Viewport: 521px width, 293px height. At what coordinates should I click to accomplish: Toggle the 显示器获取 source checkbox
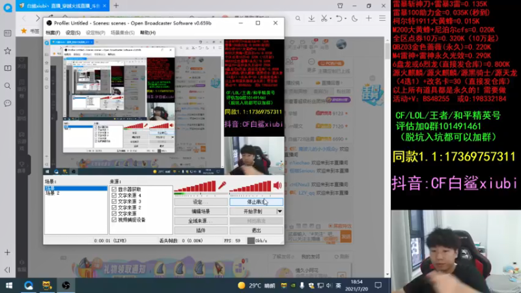(115, 189)
